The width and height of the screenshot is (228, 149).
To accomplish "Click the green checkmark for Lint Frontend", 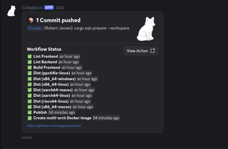I will click(x=30, y=57).
